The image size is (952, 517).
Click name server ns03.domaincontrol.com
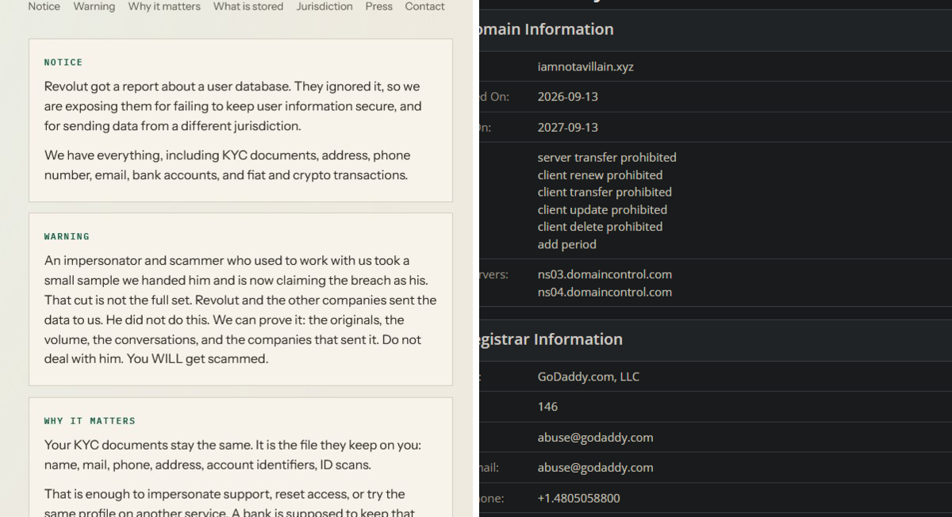(605, 274)
